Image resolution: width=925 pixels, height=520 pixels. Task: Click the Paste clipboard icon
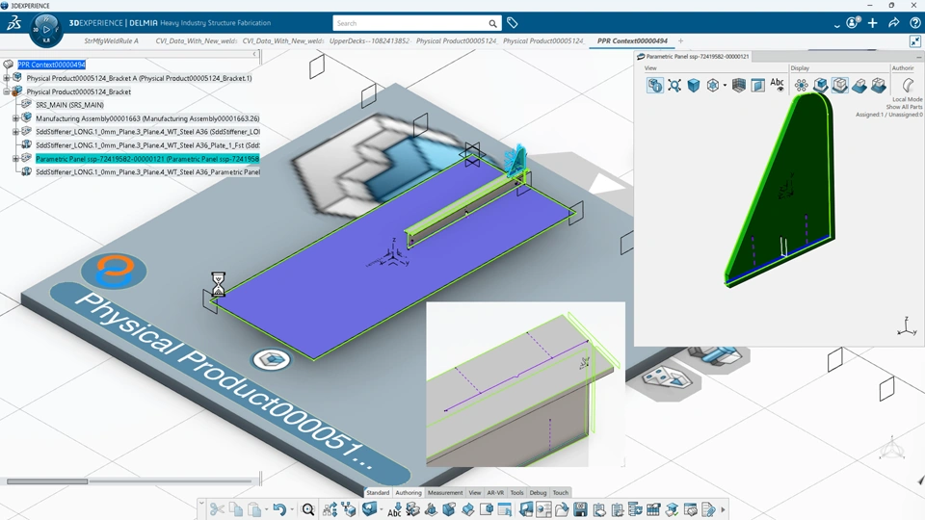tap(254, 509)
